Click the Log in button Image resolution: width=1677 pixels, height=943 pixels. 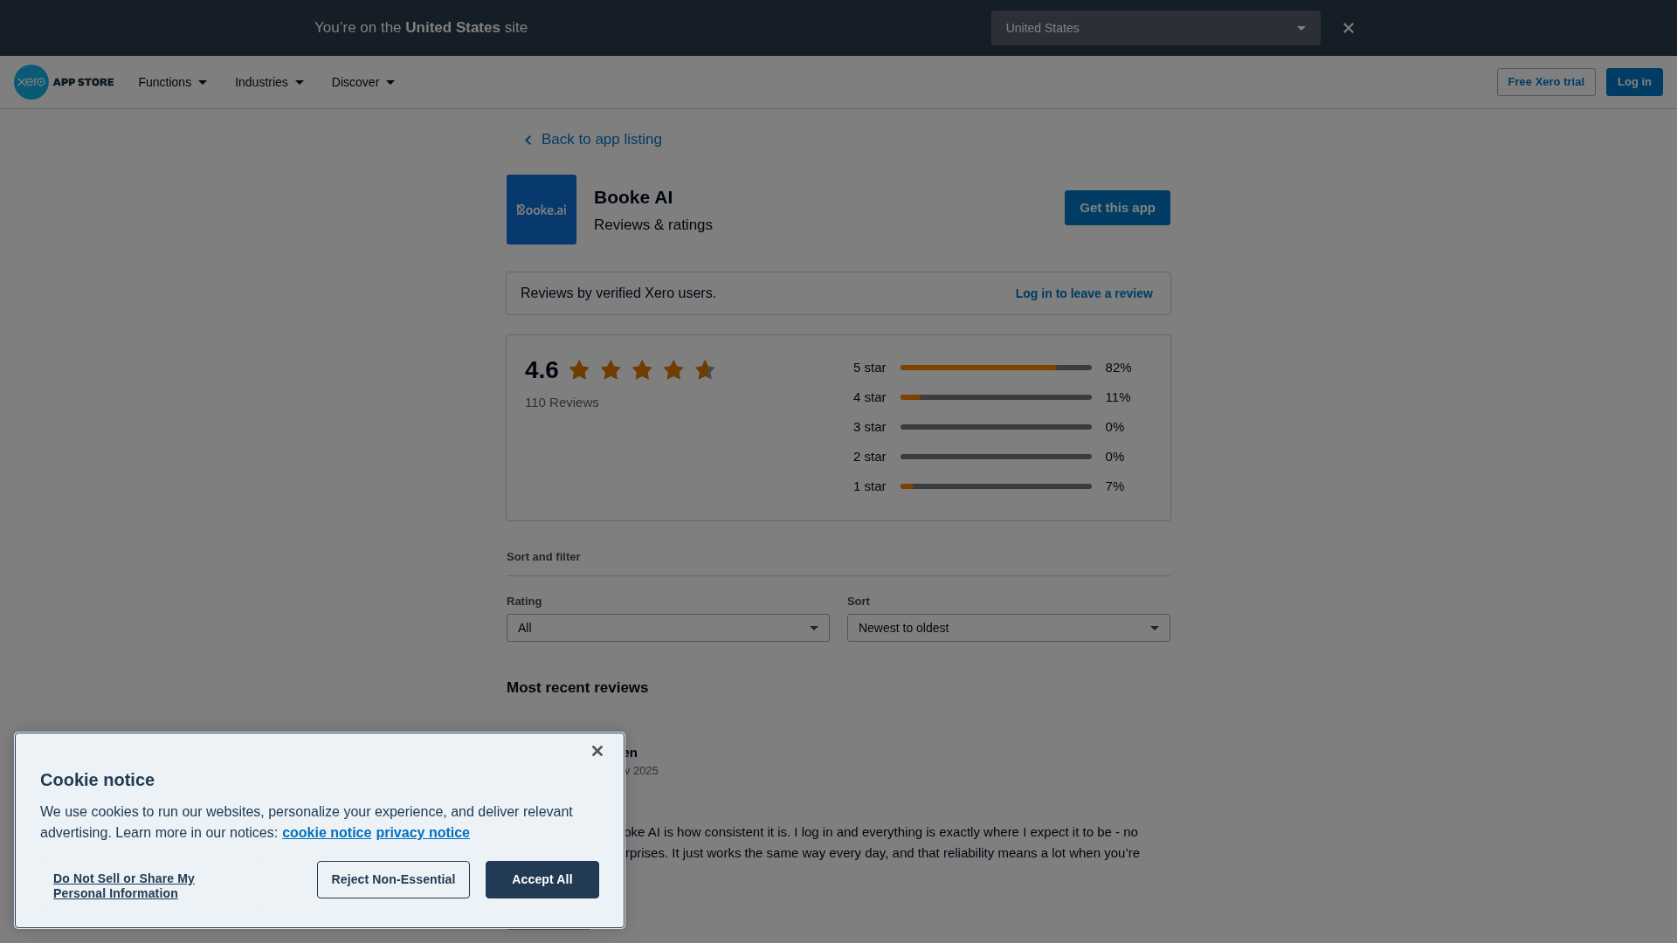tap(1633, 82)
